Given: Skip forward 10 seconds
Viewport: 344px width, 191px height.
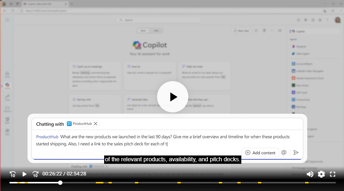Looking at the screenshot, I should coord(35,174).
